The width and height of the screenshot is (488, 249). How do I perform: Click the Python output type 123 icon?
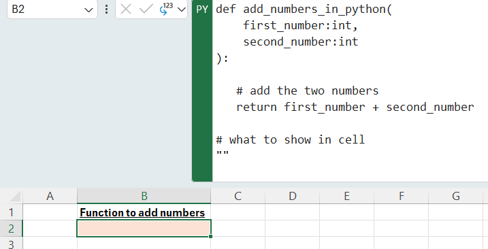click(166, 9)
